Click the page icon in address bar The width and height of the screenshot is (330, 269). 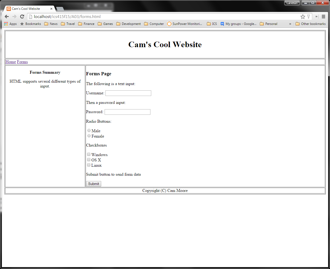[x=30, y=16]
